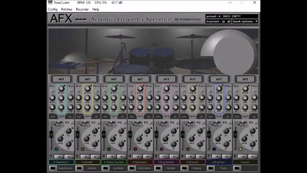
Task: Toggle the red LED on channel 4
Action: [135, 149]
